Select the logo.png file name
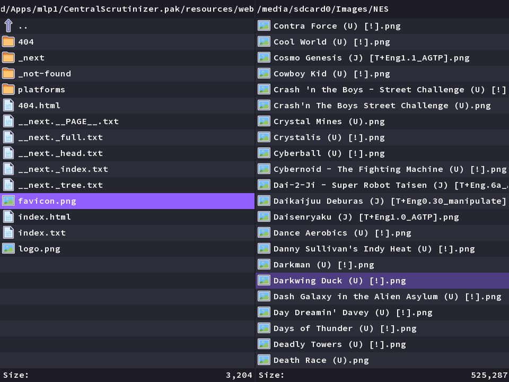Image resolution: width=509 pixels, height=382 pixels. click(39, 249)
